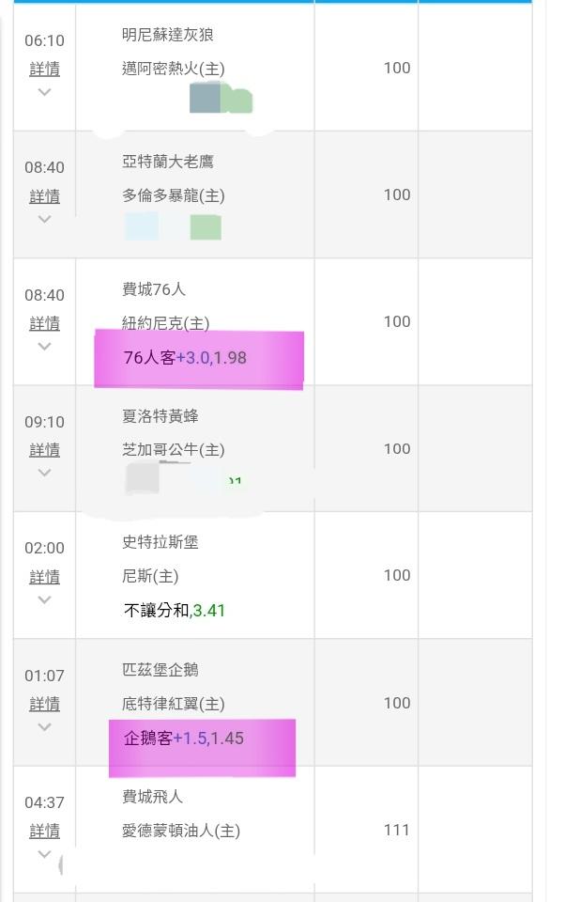Expand the chevron for 紐約尼克 match row
565x902 pixels.
pos(44,346)
